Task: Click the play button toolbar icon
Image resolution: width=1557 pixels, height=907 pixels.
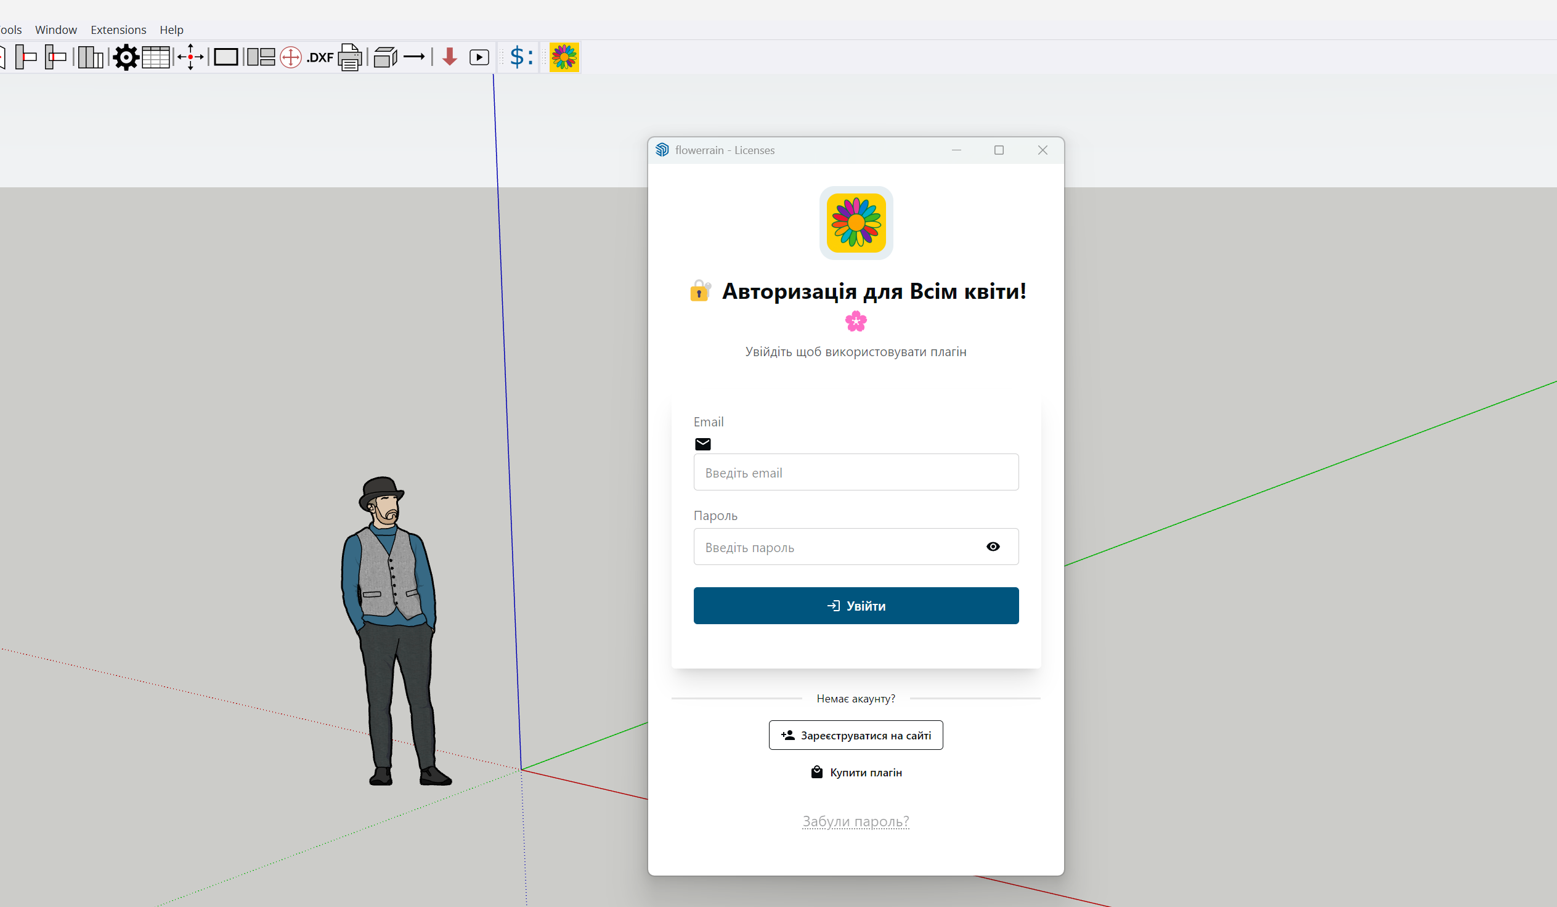Action: click(479, 57)
